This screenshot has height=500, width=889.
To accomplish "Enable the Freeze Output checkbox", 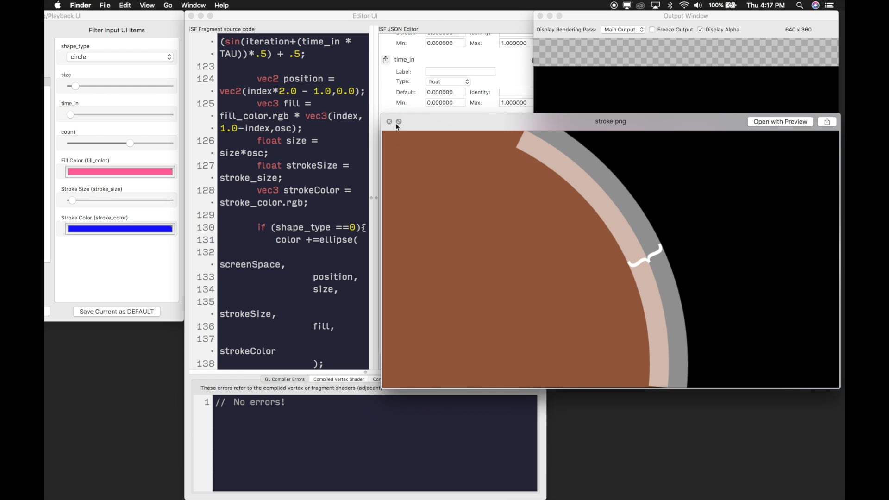I will (x=652, y=30).
